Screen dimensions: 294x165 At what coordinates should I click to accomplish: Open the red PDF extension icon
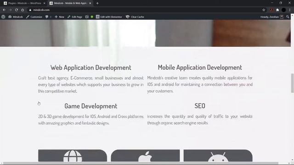point(271,10)
